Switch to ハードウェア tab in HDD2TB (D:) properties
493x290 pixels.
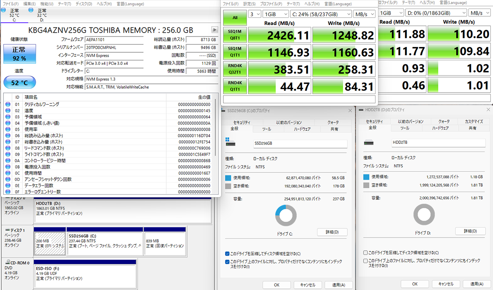(x=440, y=128)
